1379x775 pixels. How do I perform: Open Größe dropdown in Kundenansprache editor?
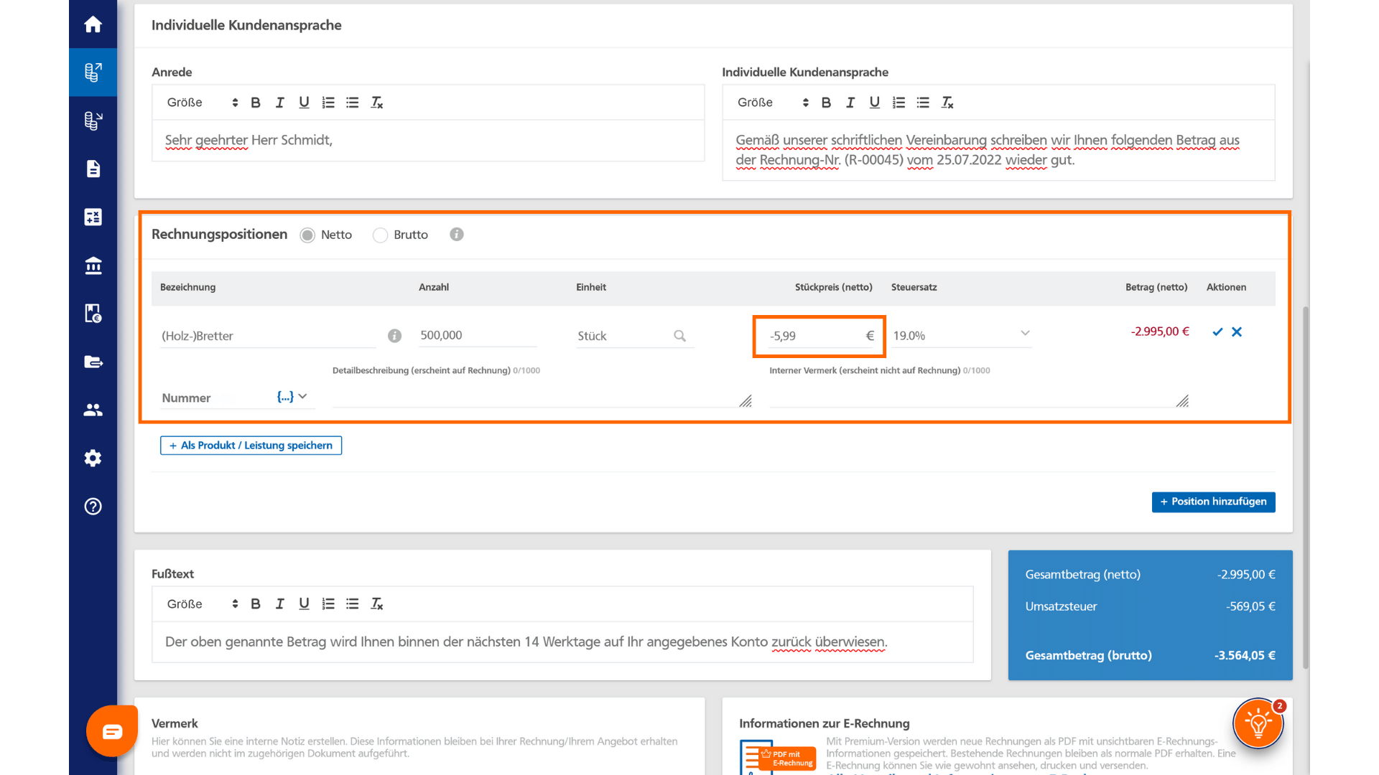tap(773, 103)
